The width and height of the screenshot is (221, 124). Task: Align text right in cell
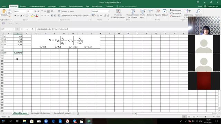pos(48,15)
